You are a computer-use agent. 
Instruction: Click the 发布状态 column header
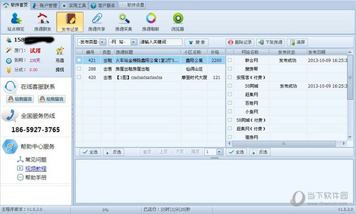(288, 52)
